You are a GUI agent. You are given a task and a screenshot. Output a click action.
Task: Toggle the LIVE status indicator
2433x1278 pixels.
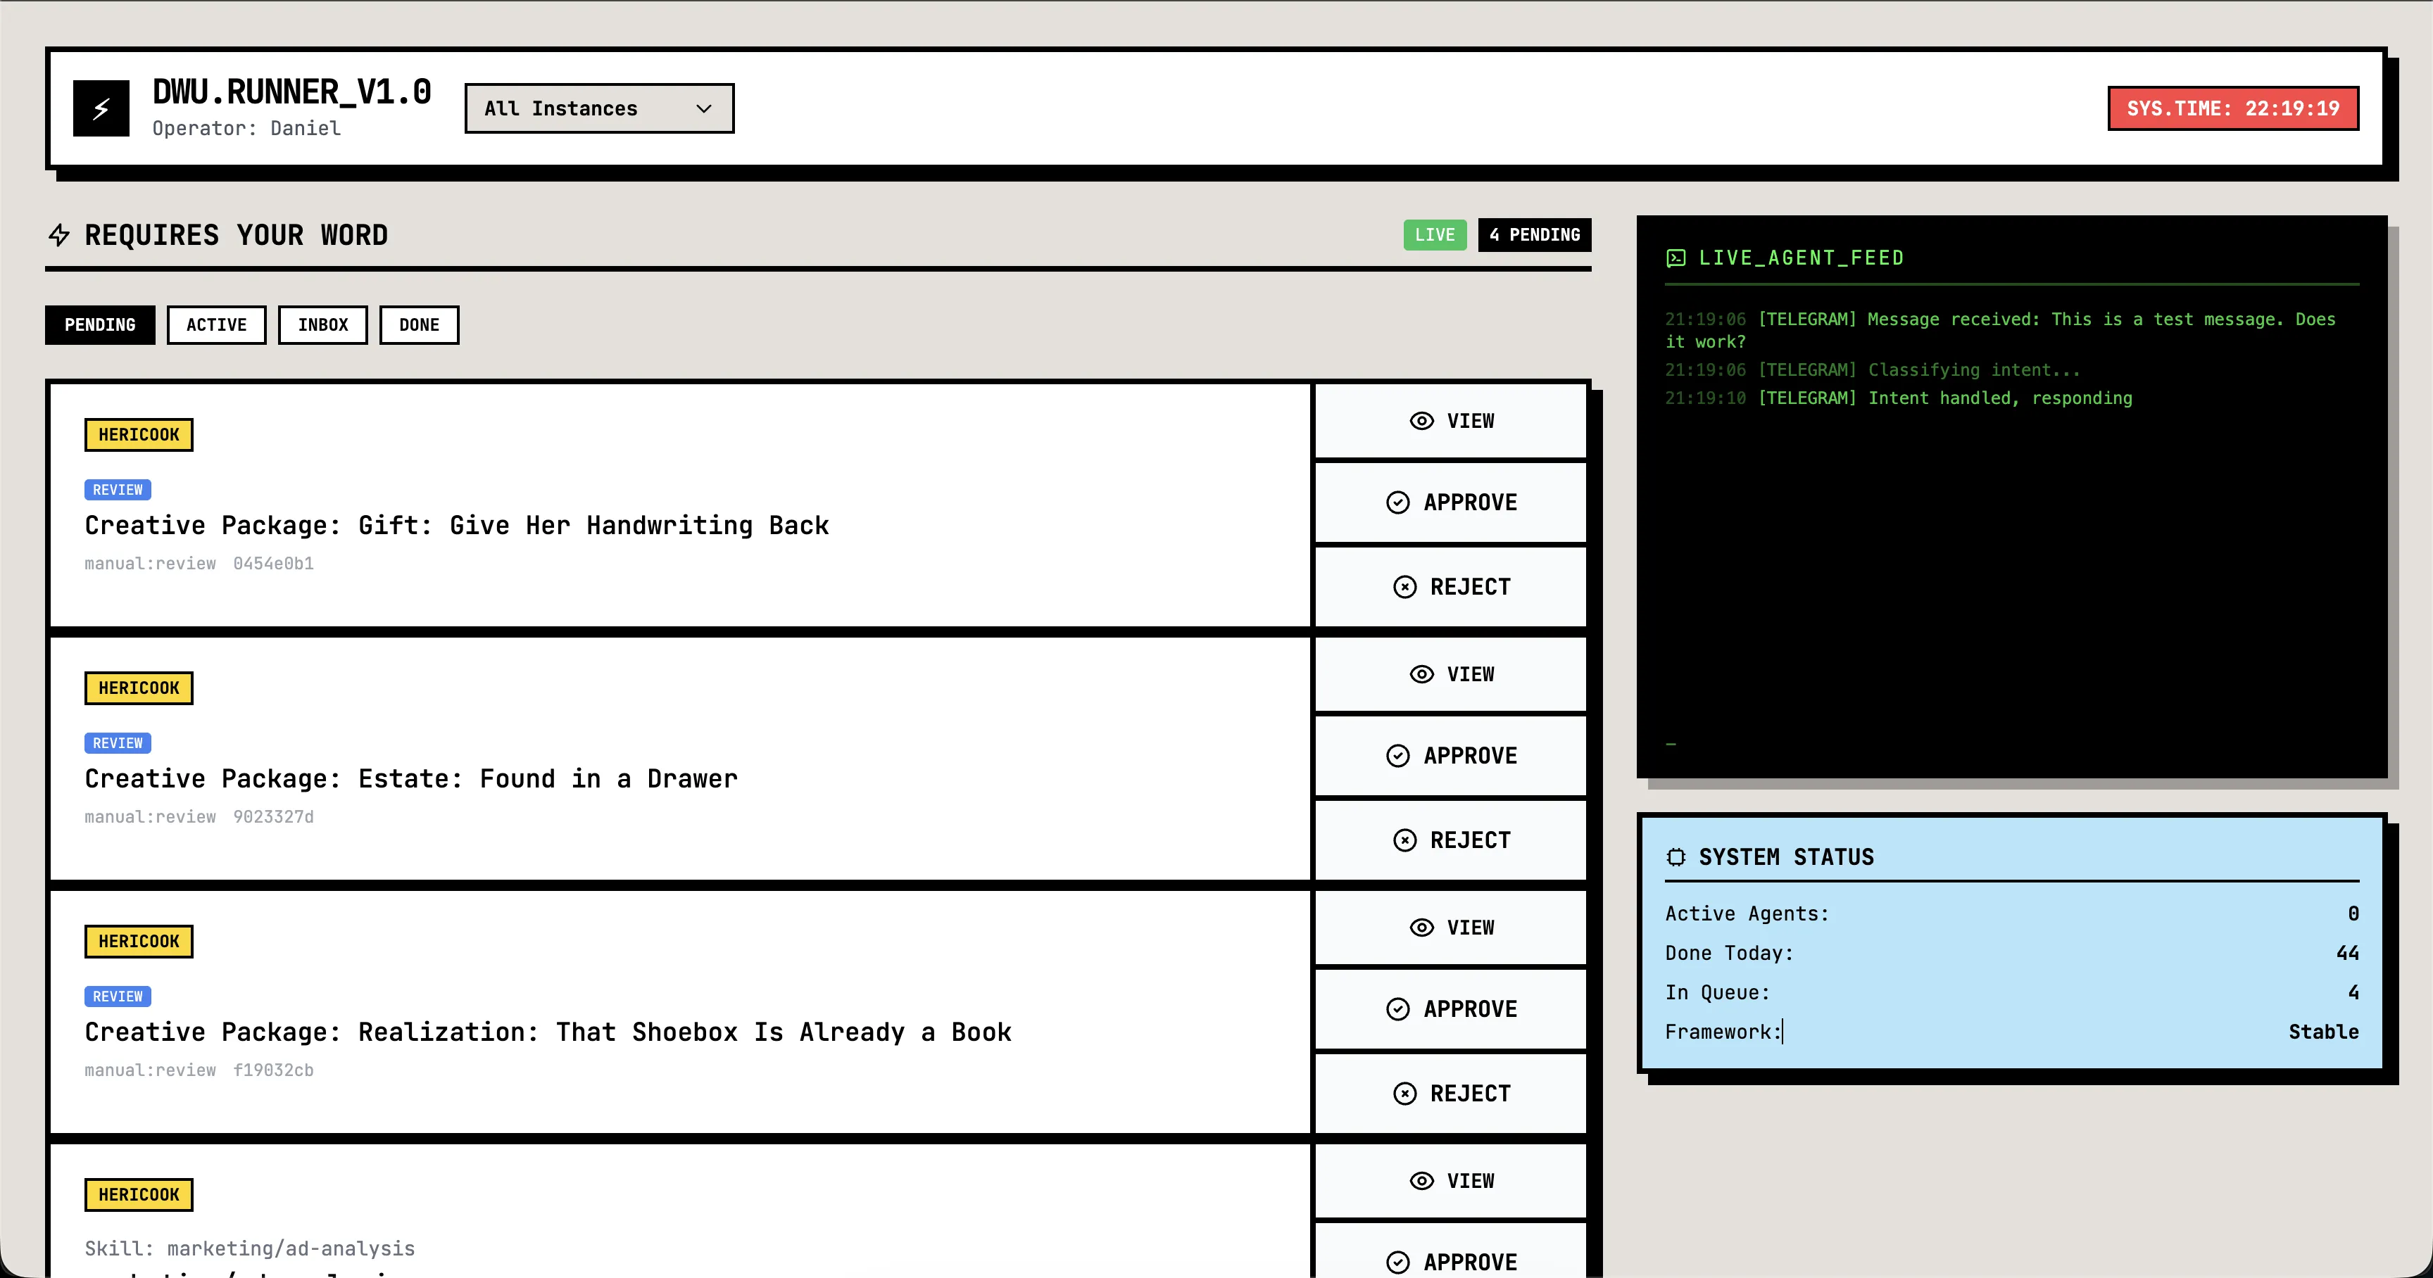click(x=1435, y=235)
